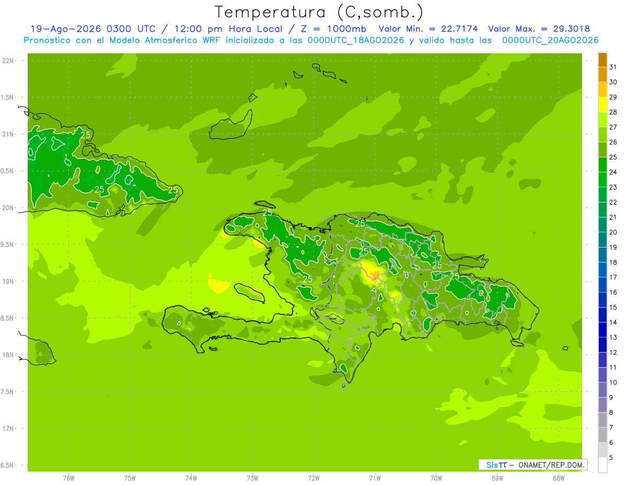Select 'Valor Max. = 29.3018' value

tap(539, 29)
